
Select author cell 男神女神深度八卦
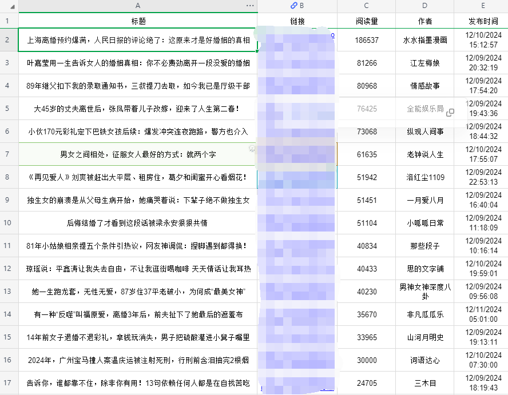tap(424, 292)
